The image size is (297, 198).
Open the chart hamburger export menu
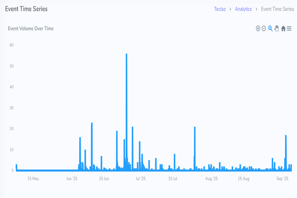click(x=289, y=28)
